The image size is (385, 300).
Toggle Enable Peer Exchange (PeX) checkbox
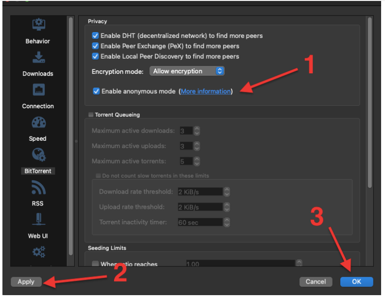tap(95, 46)
